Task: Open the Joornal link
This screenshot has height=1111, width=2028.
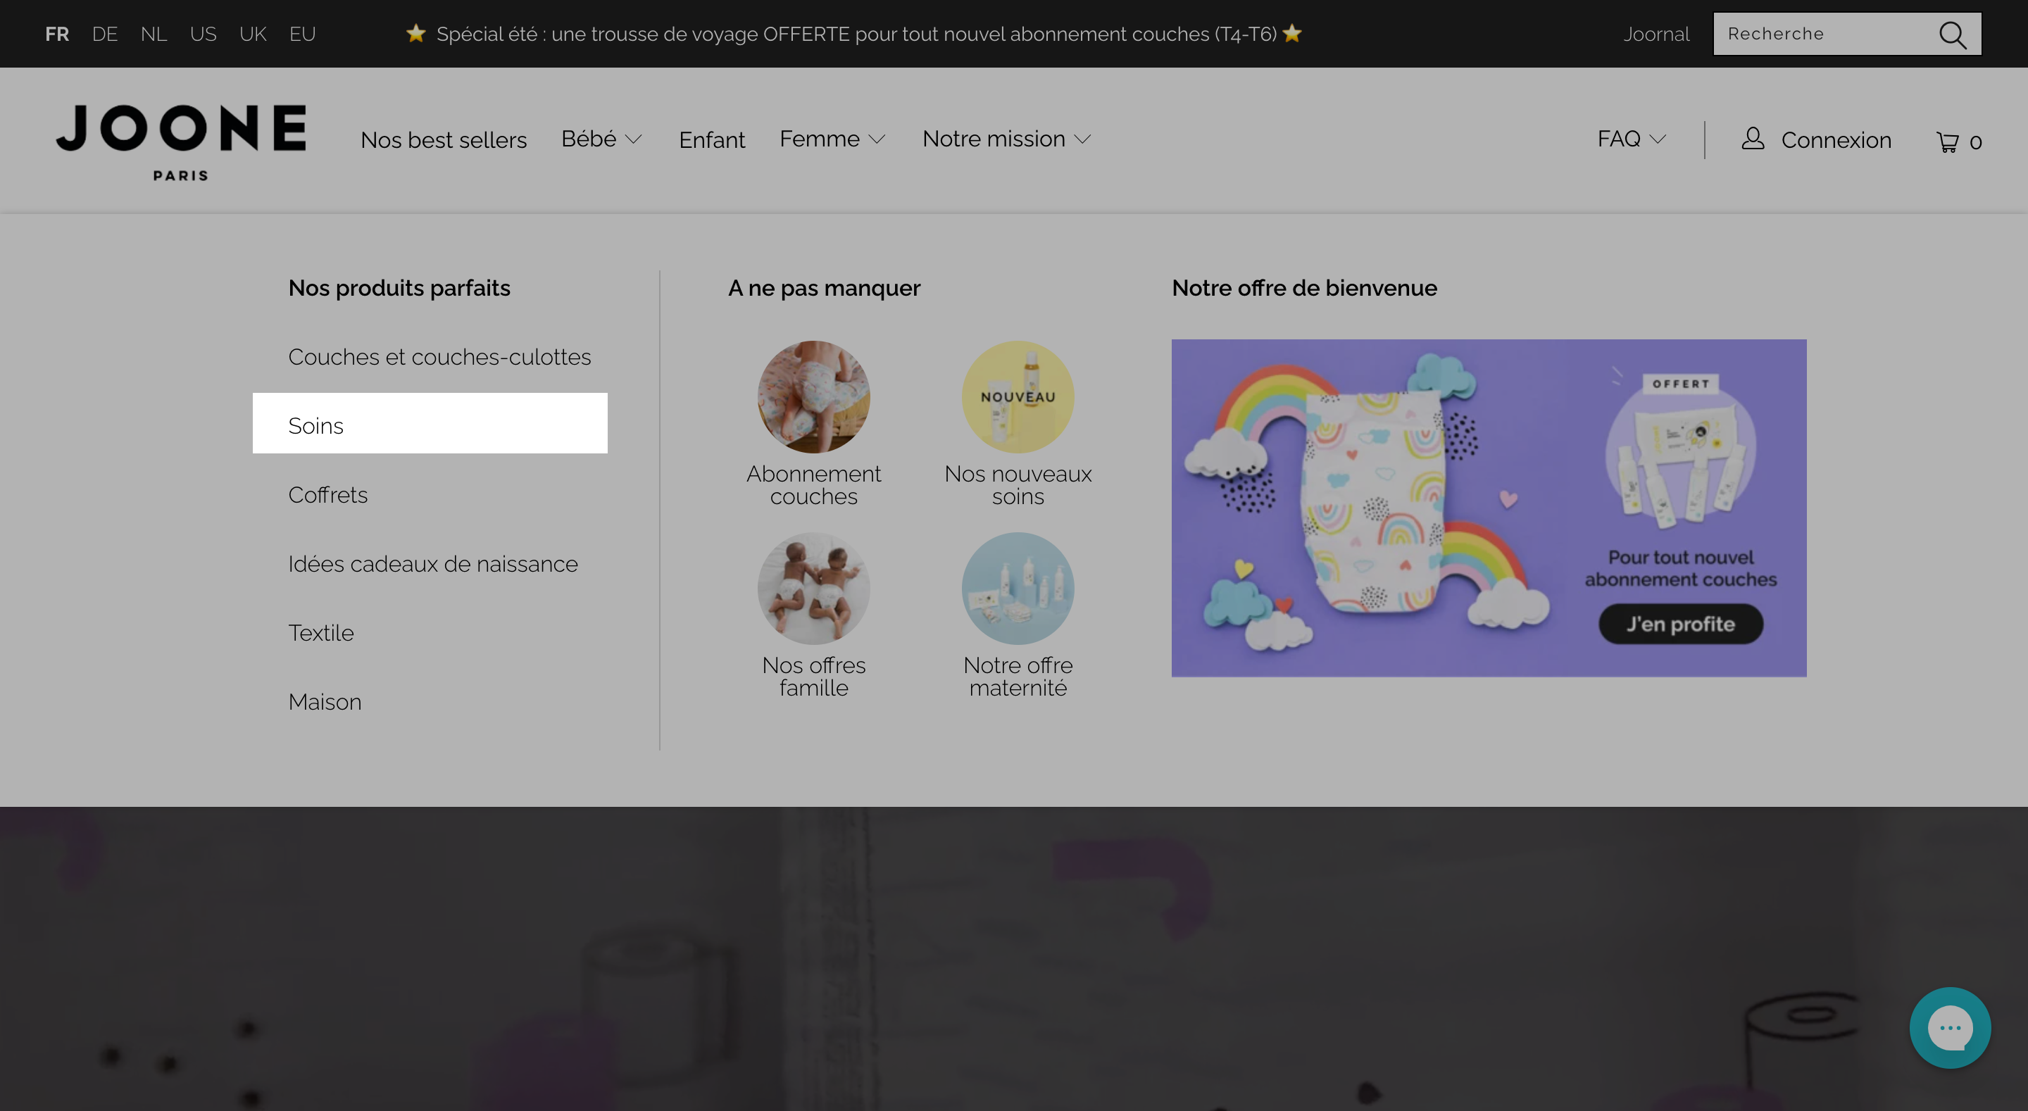Action: pyautogui.click(x=1655, y=34)
